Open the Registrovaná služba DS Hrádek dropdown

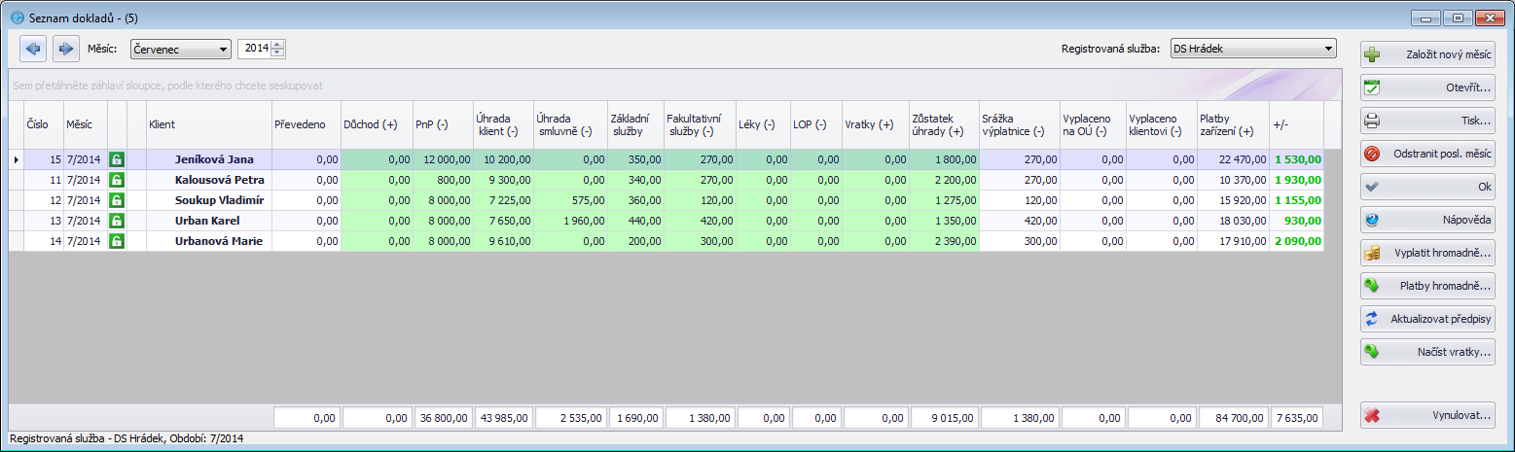(x=1252, y=49)
